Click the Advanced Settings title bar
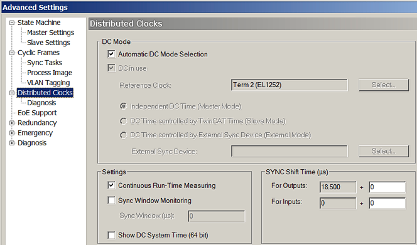417x245 pixels. pyautogui.click(x=208, y=7)
